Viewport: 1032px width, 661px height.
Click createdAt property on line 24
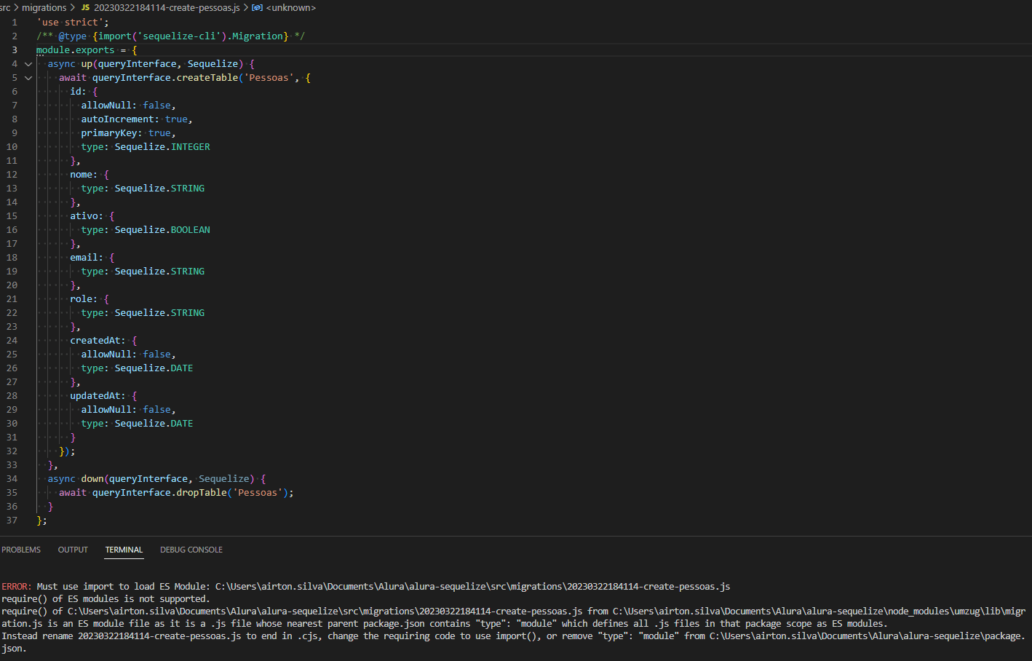tap(95, 341)
